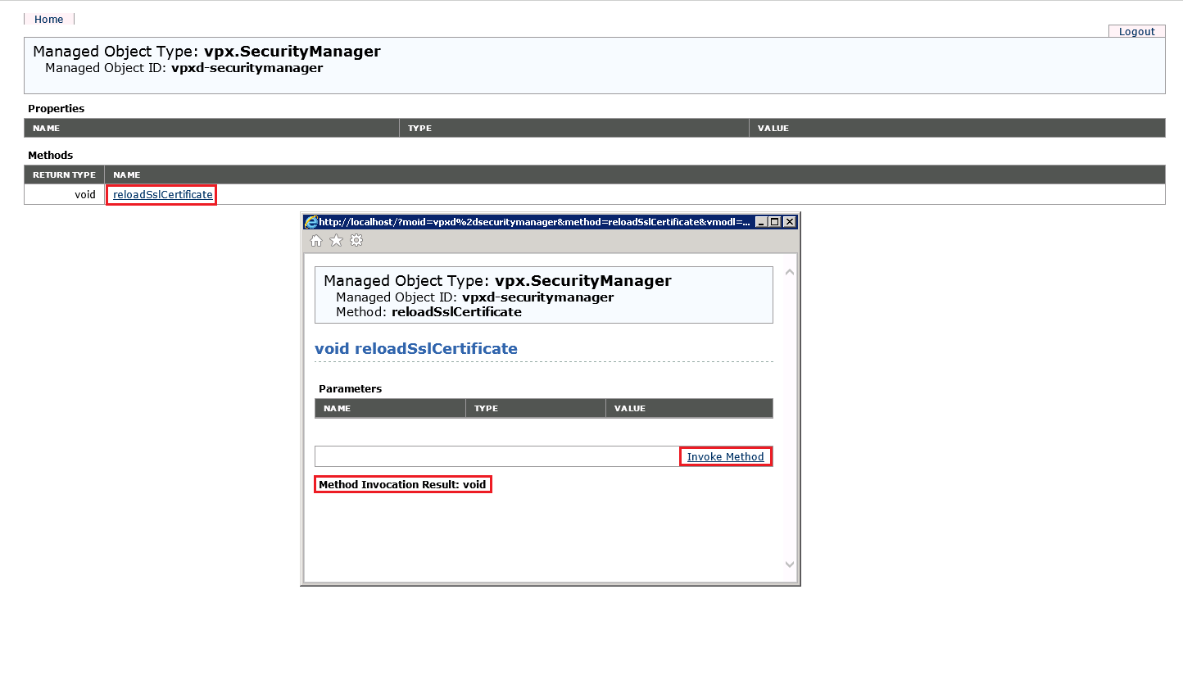This screenshot has height=689, width=1183.
Task: Close the reloadSslCertificate popup window
Action: click(789, 222)
